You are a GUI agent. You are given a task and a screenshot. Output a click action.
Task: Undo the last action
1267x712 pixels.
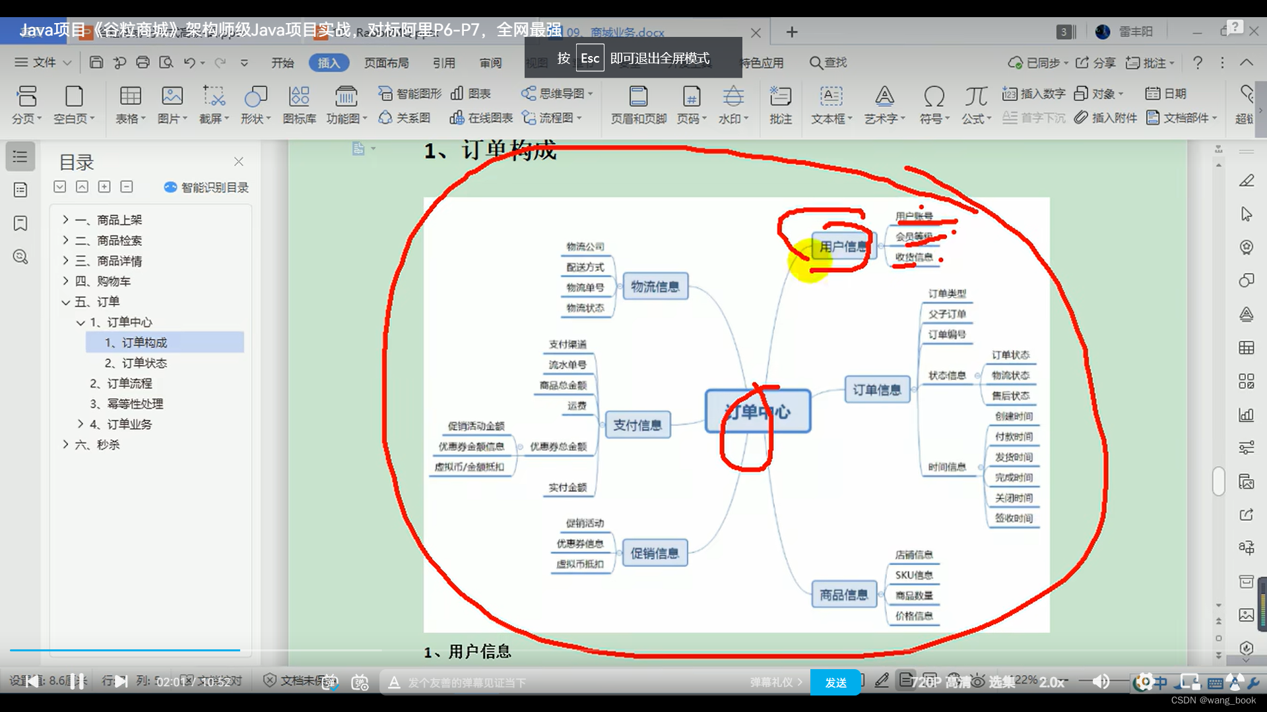(x=189, y=63)
